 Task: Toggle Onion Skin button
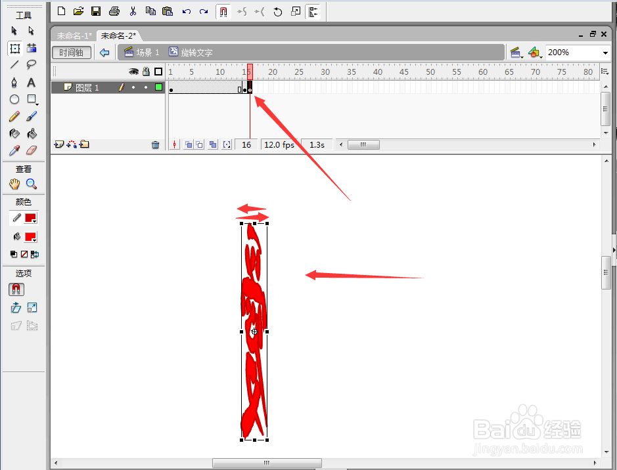[x=189, y=144]
